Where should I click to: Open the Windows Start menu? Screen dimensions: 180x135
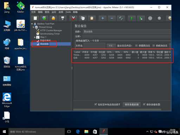pyautogui.click(x=4, y=131)
